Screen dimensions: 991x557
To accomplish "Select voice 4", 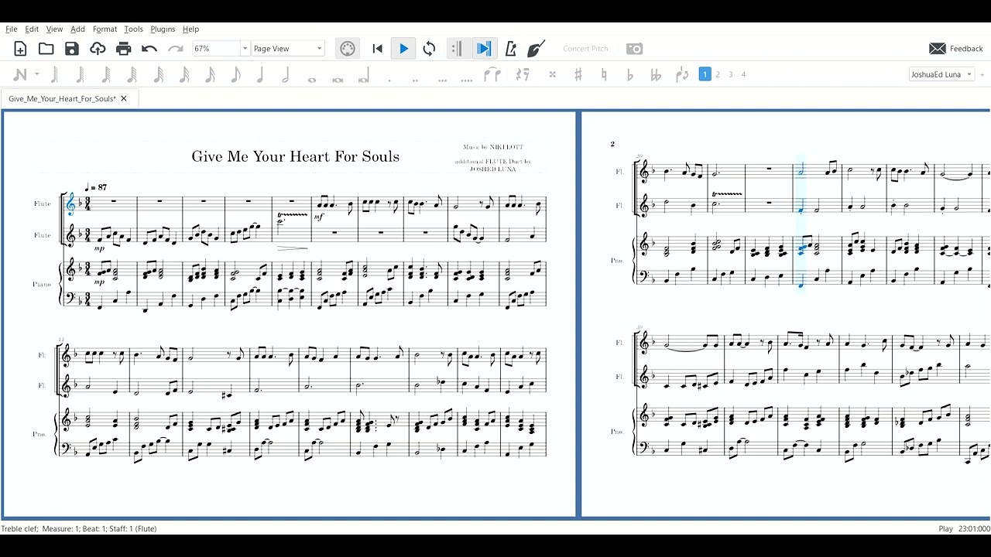I will click(x=744, y=74).
